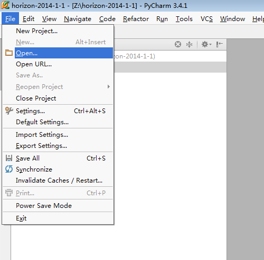Click the scroll from source crosshair icon
This screenshot has height=260, width=264.
pos(178,44)
